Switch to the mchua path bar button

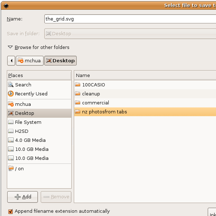29,60
